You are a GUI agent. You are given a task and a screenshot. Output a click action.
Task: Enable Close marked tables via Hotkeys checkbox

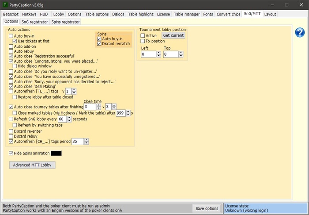point(15,113)
